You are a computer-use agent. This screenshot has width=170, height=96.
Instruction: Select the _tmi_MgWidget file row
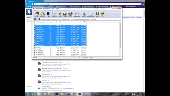tap(60, 51)
